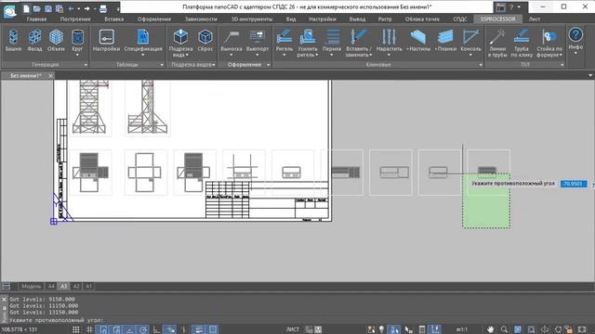Add decks with the +Настилы tool
595x334 pixels.
point(418,41)
